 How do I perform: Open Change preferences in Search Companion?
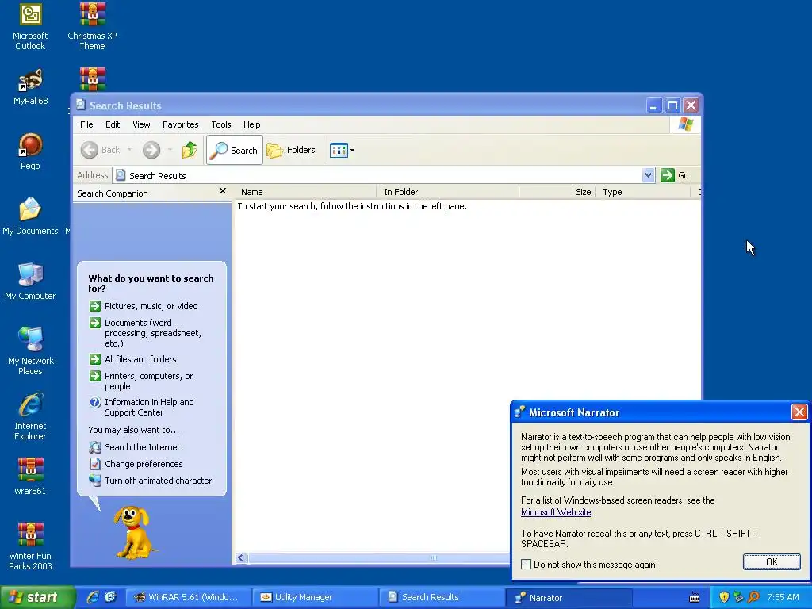[136, 464]
